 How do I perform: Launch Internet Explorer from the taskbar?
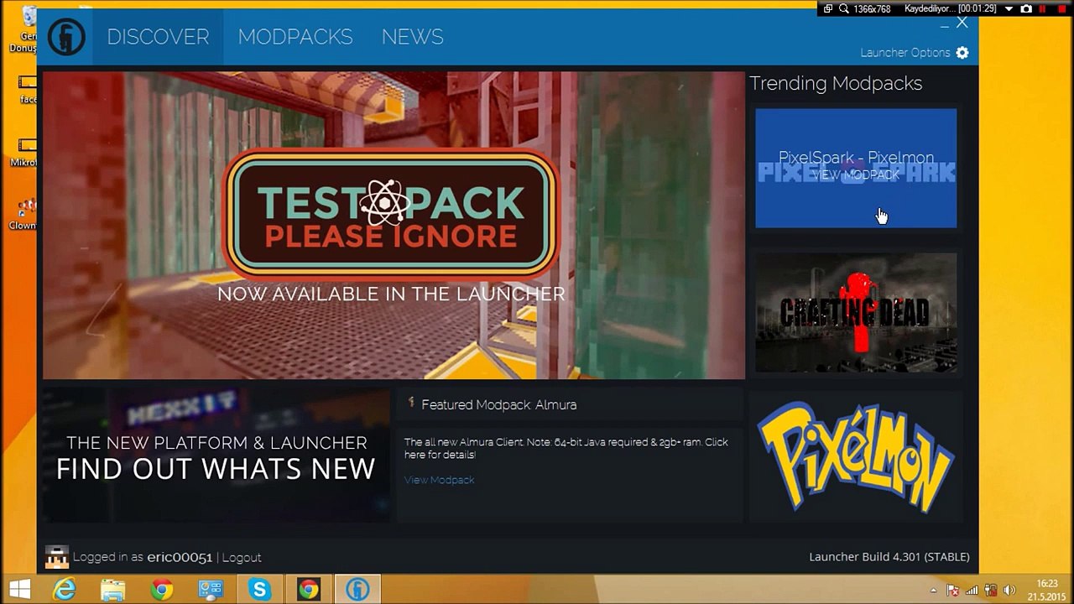[x=64, y=590]
